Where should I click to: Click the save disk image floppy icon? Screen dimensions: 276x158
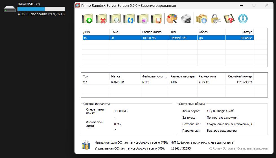[x=157, y=19]
